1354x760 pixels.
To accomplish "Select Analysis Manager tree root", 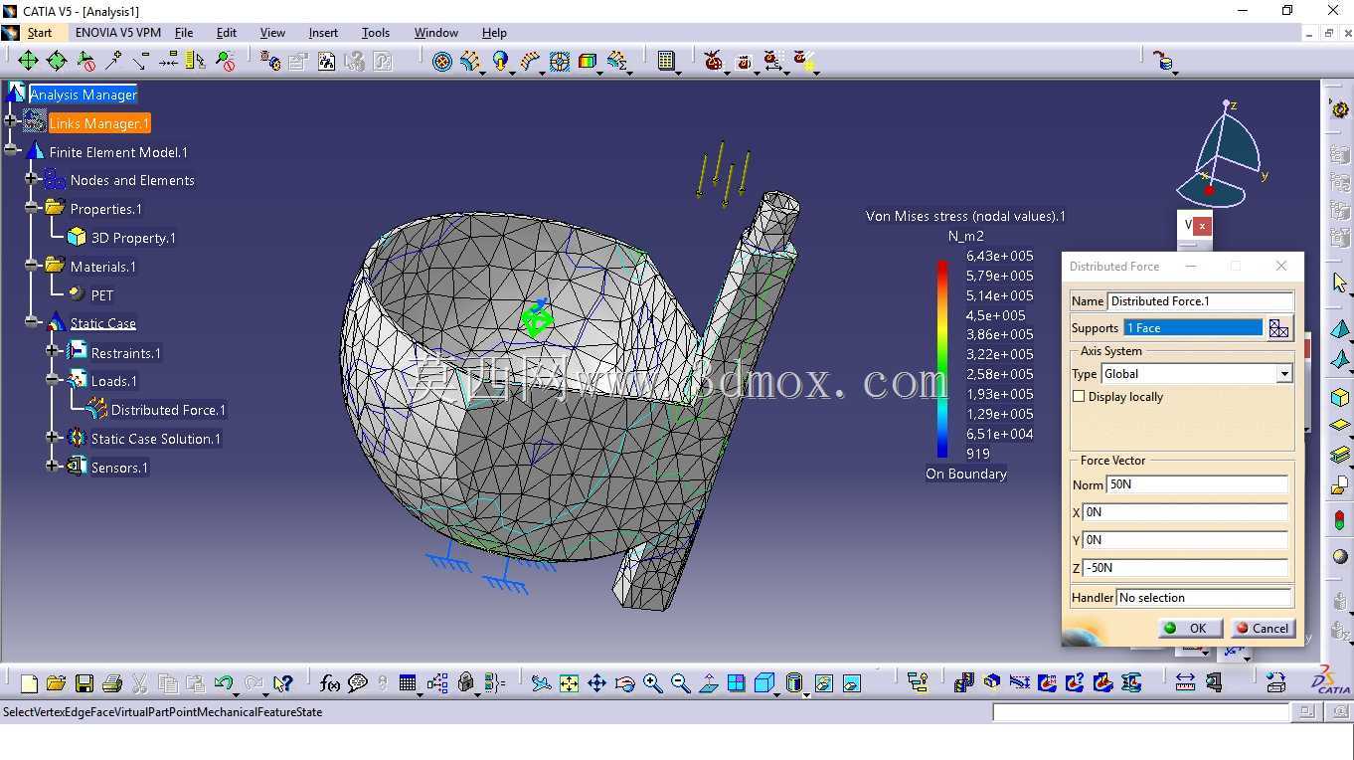I will (84, 95).
